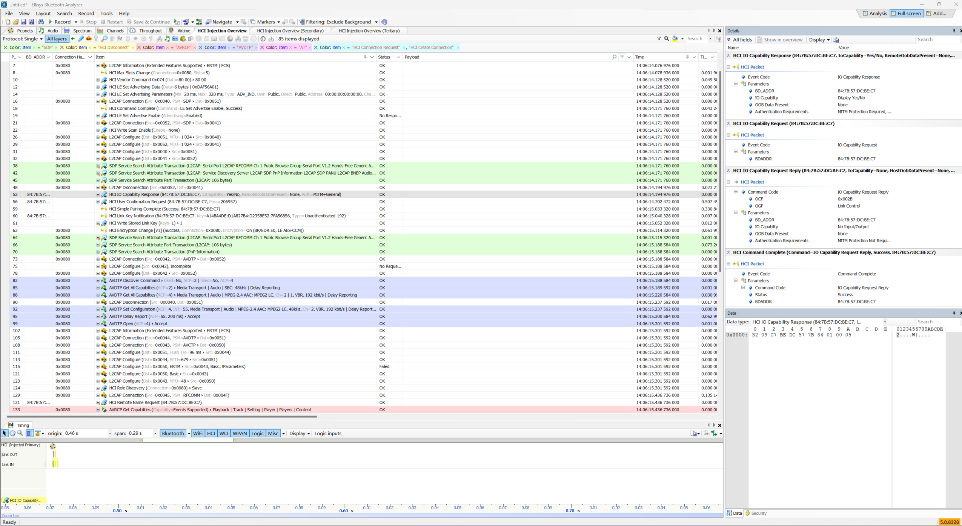The width and height of the screenshot is (962, 526).
Task: Remove the AVDTP color filter
Action: point(201,48)
